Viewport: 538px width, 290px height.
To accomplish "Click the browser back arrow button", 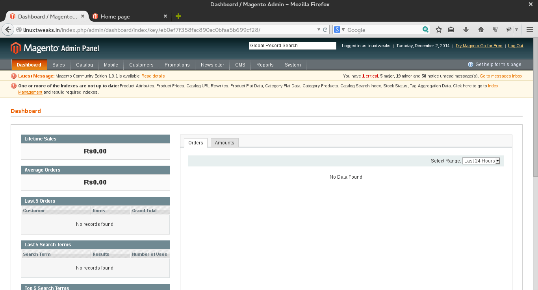I will pos(7,30).
